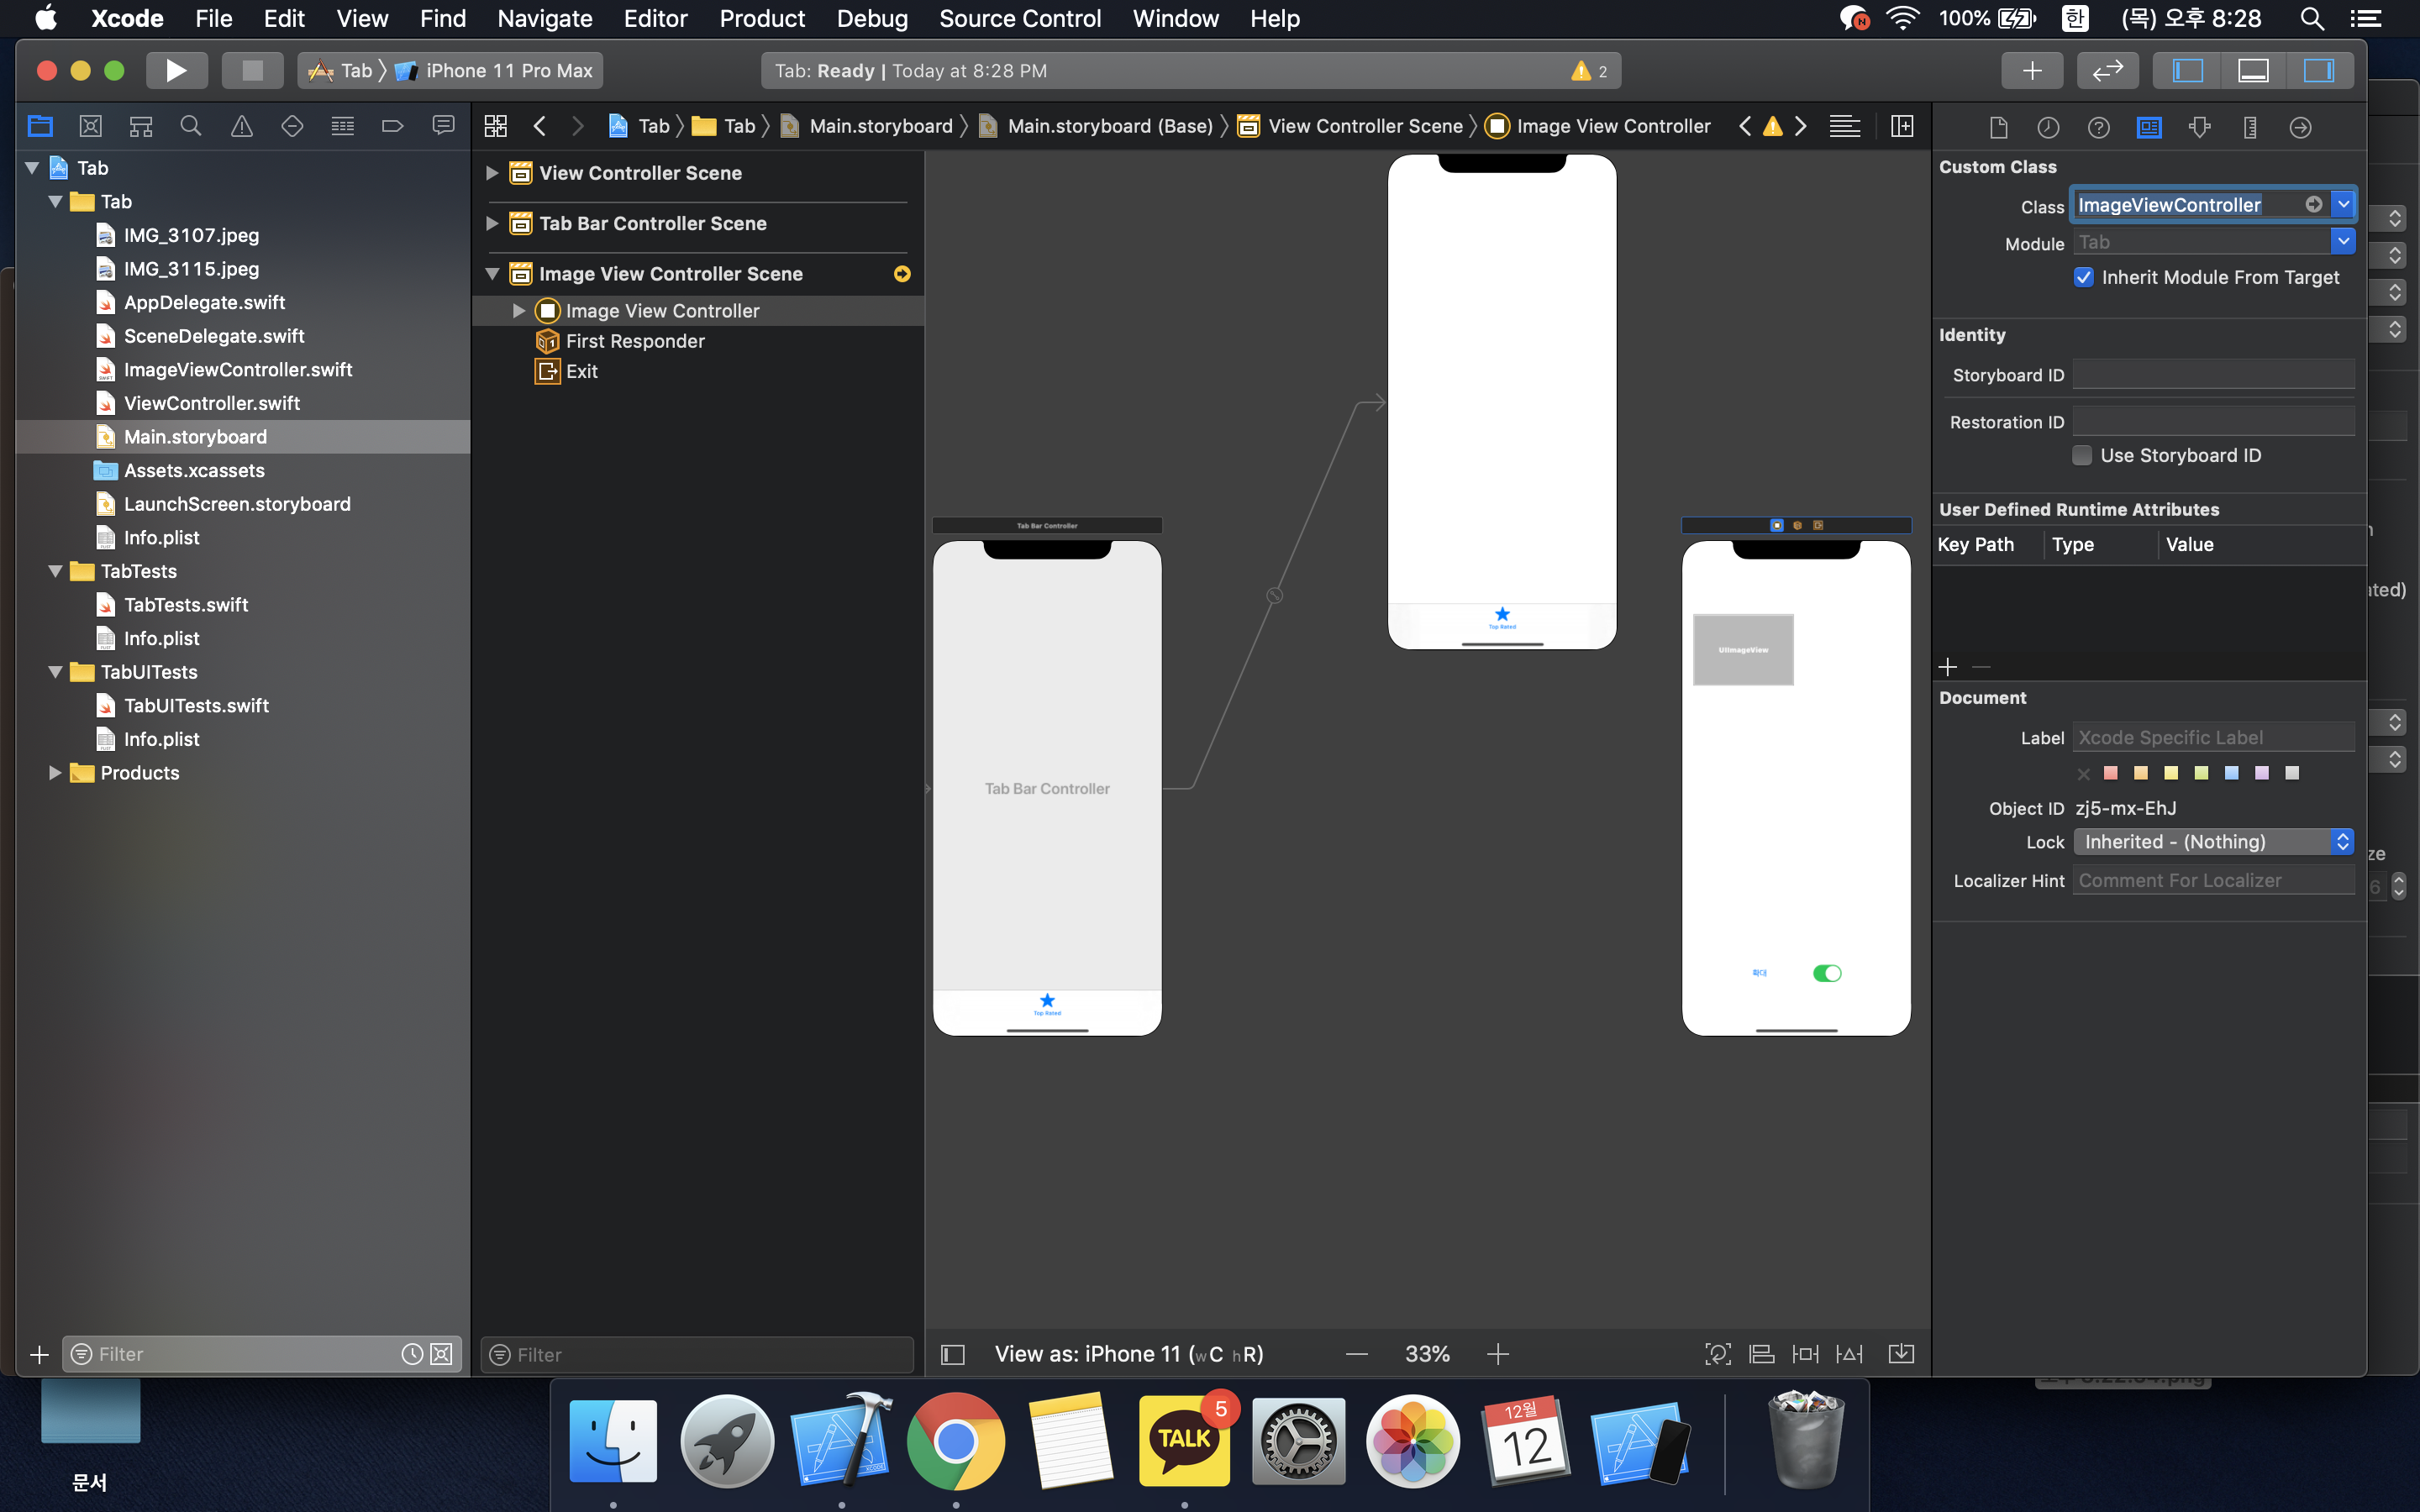Click the Storyboard ID text field
Screen dimensions: 2420x1512
(x=2213, y=375)
